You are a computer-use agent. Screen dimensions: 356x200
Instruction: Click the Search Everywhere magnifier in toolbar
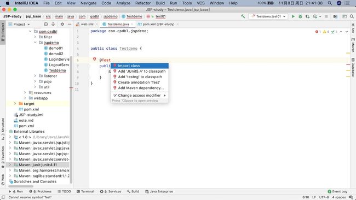point(352,16)
